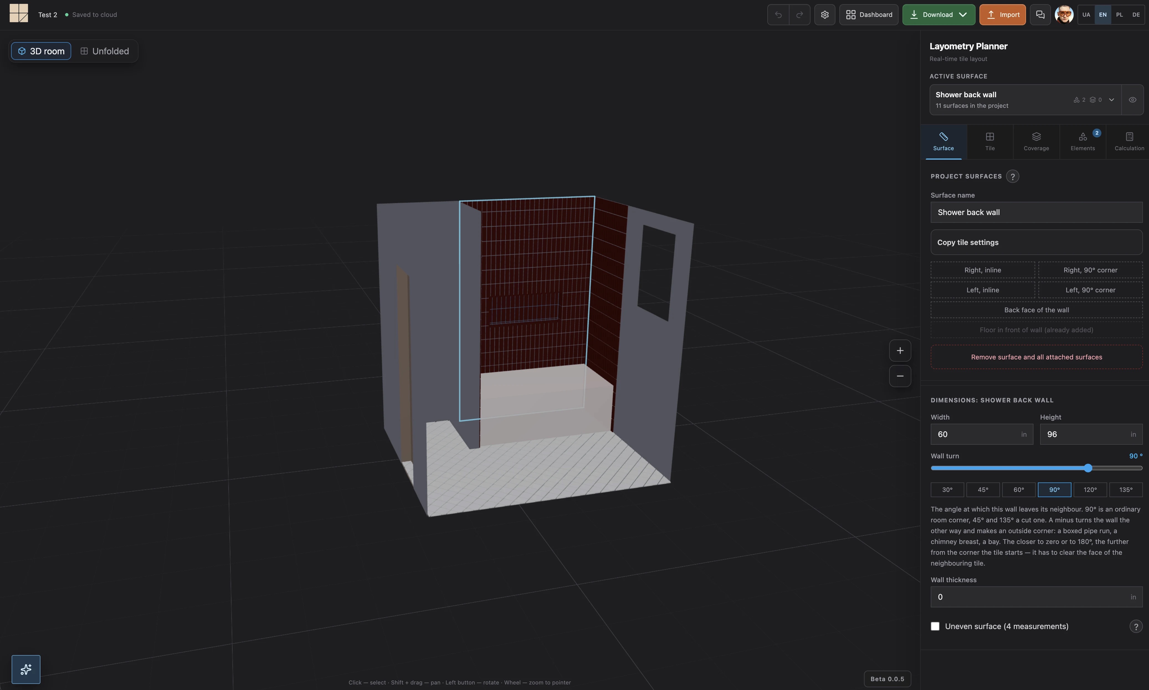Click the Beta 0.0.5 version badge

tap(887, 679)
